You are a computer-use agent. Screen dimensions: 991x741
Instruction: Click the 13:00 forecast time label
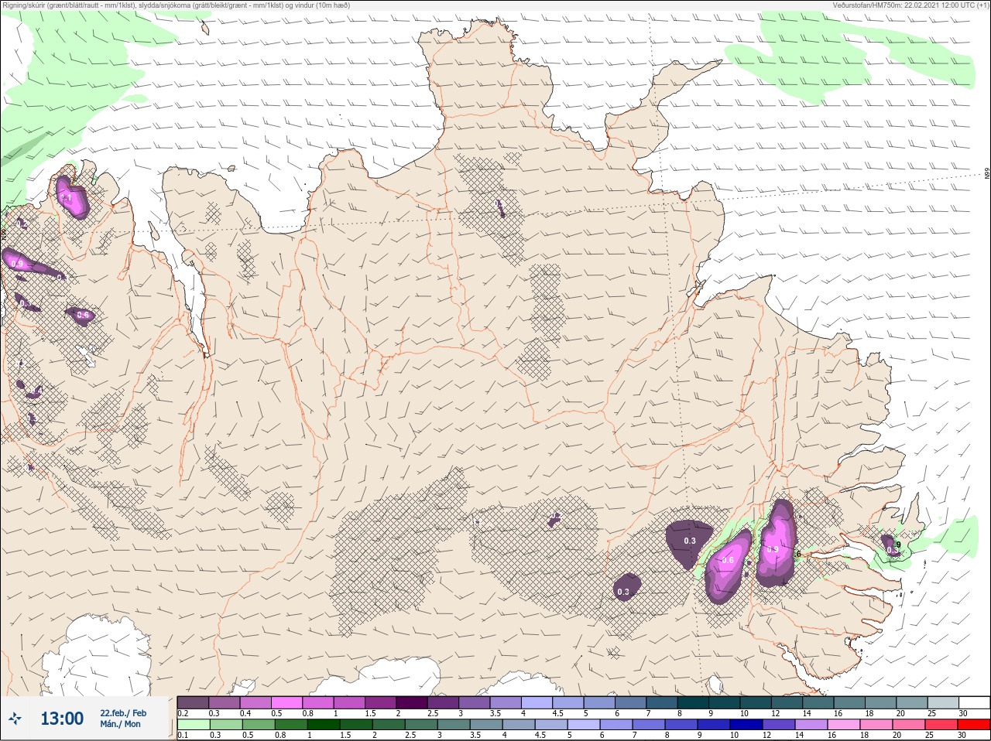pyautogui.click(x=62, y=719)
